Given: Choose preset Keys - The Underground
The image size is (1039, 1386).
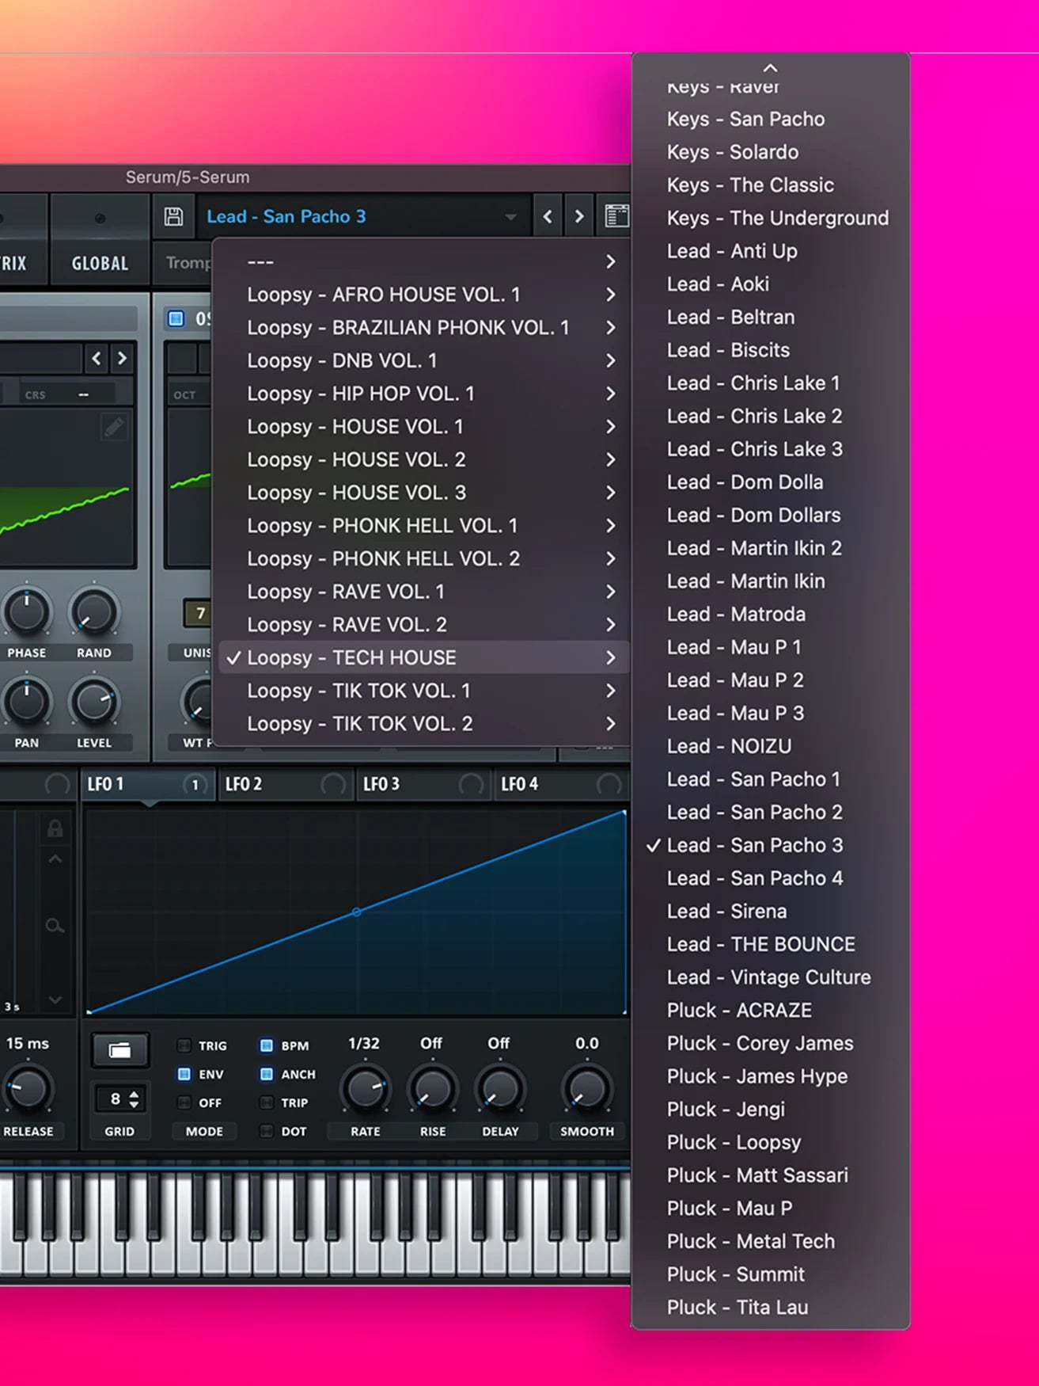Looking at the screenshot, I should point(771,218).
